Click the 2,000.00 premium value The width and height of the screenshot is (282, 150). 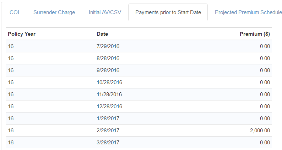(260, 130)
